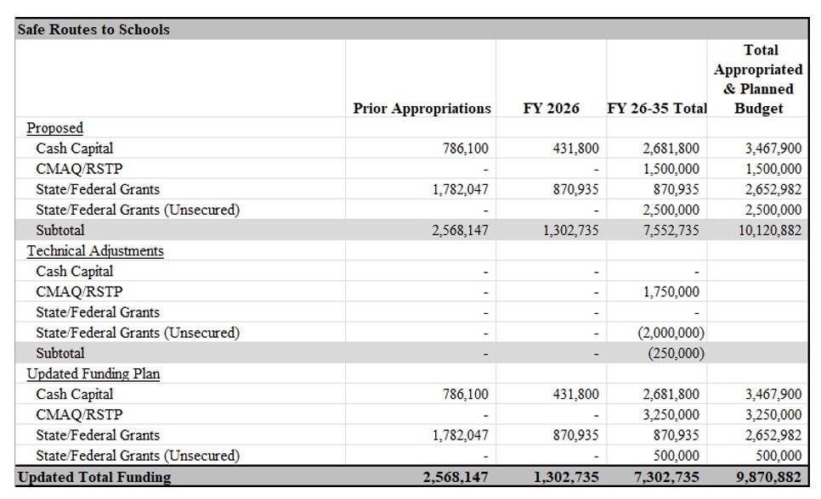This screenshot has width=821, height=499.
Task: Click CMAQ/RSTP label under Technical Adjustments
Action: point(79,292)
